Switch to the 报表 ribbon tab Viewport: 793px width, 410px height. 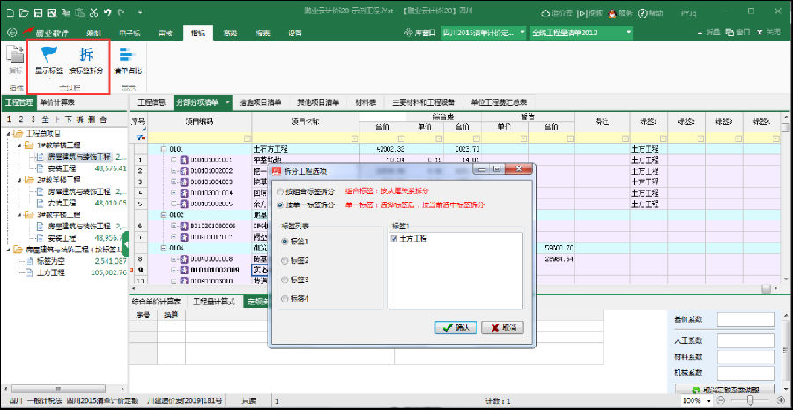click(x=262, y=32)
